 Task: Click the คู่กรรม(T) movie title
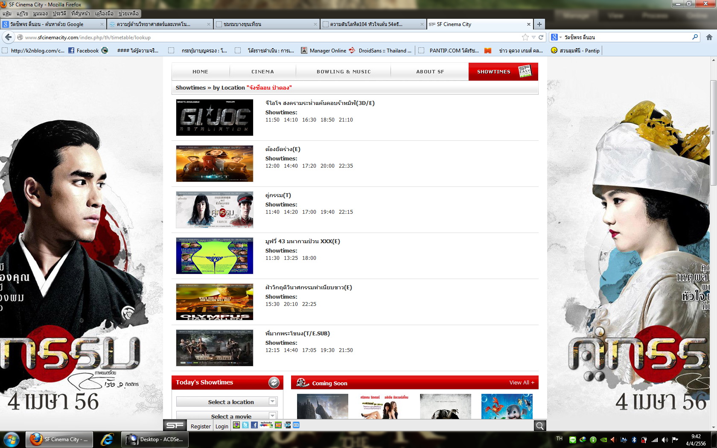[x=278, y=195]
